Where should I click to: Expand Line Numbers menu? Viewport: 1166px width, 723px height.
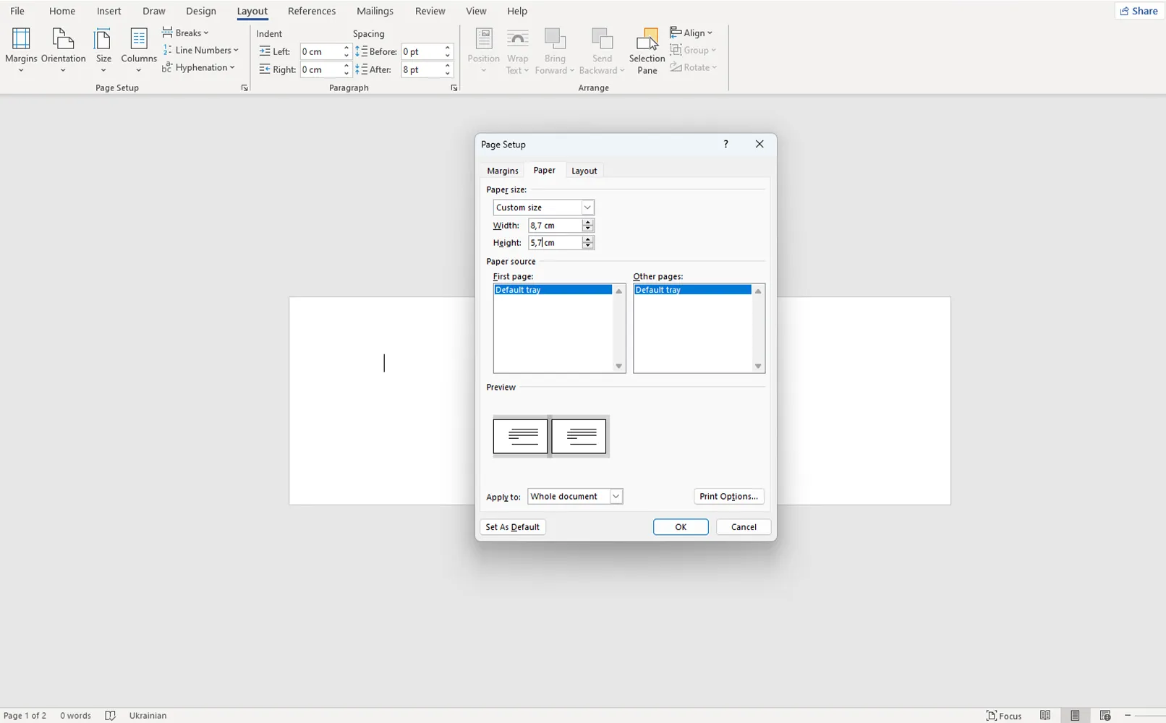[200, 50]
